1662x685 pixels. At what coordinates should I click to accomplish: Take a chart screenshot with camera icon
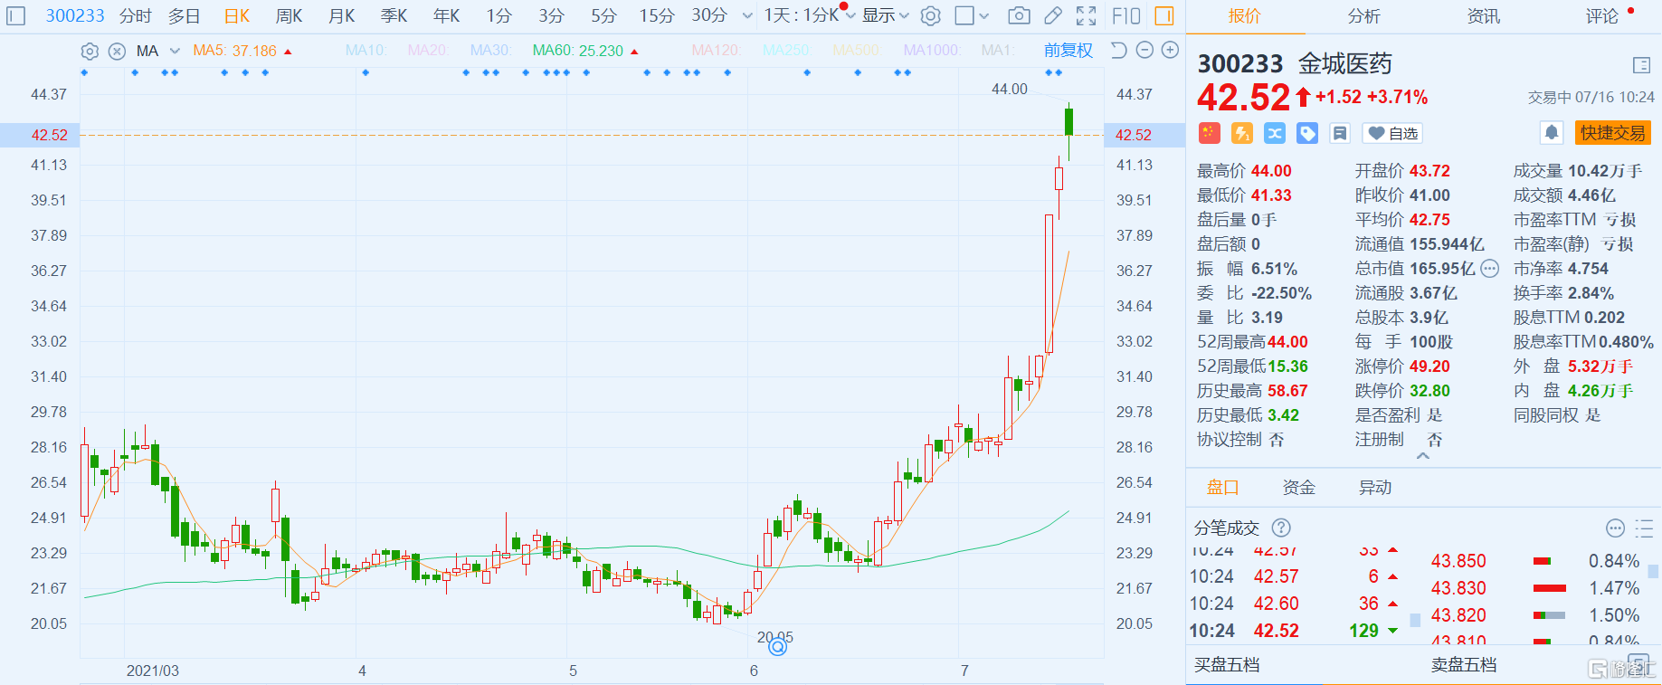pos(1019,15)
